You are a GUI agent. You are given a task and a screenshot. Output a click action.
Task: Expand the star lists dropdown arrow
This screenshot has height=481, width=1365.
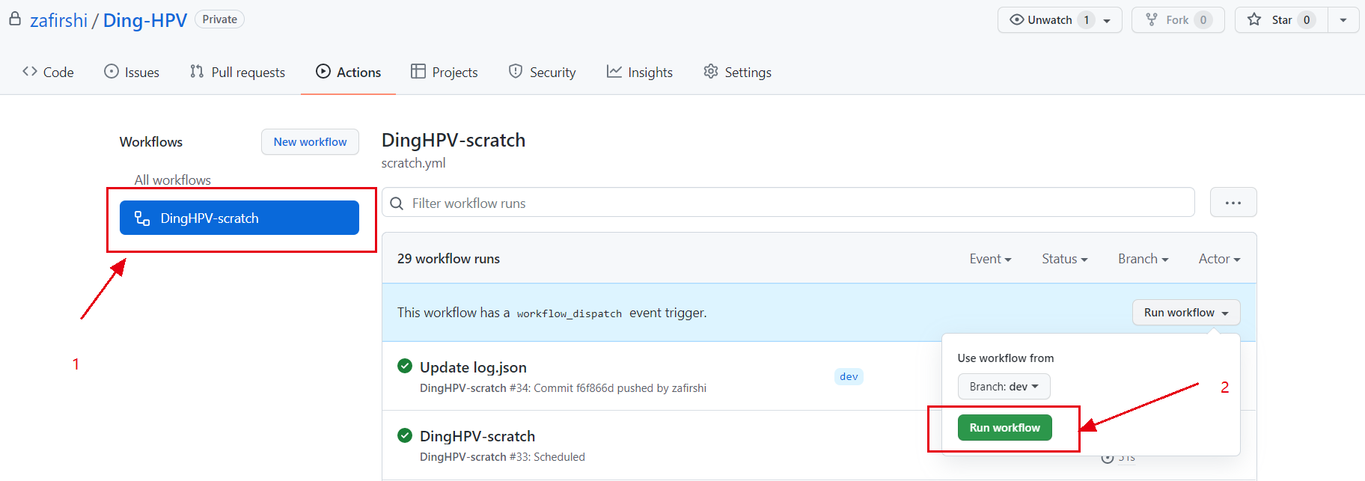1343,20
